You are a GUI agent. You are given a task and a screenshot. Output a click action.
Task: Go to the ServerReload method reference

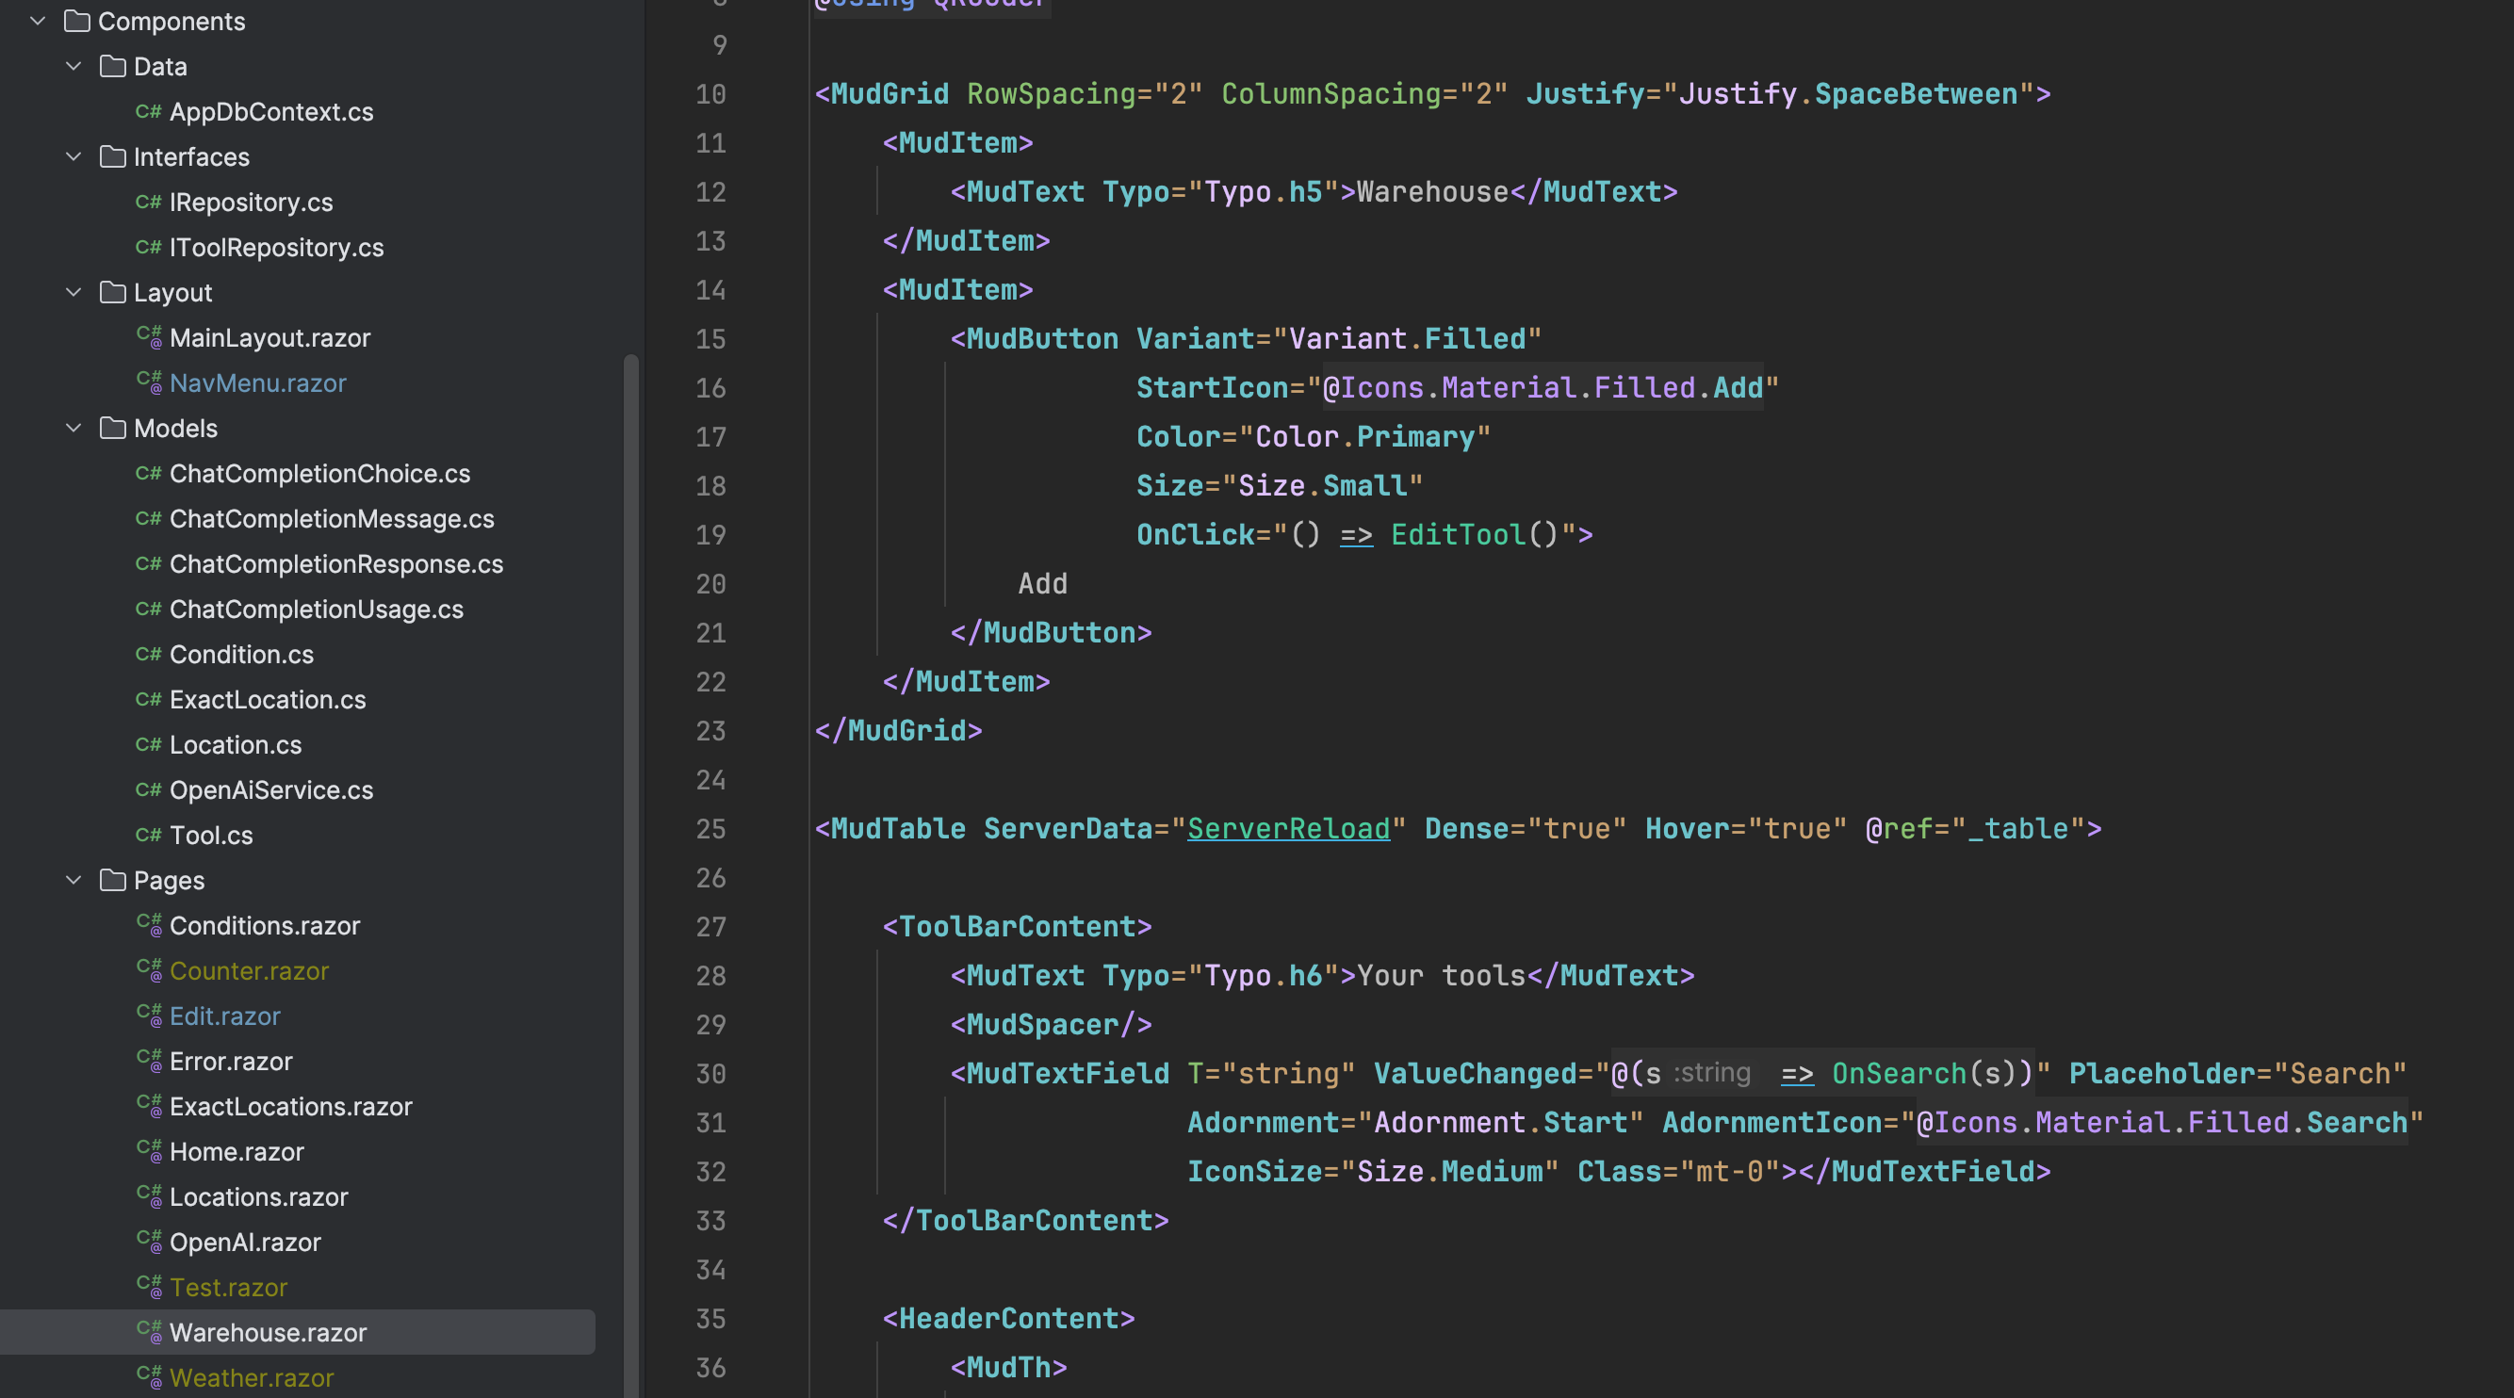coord(1287,829)
